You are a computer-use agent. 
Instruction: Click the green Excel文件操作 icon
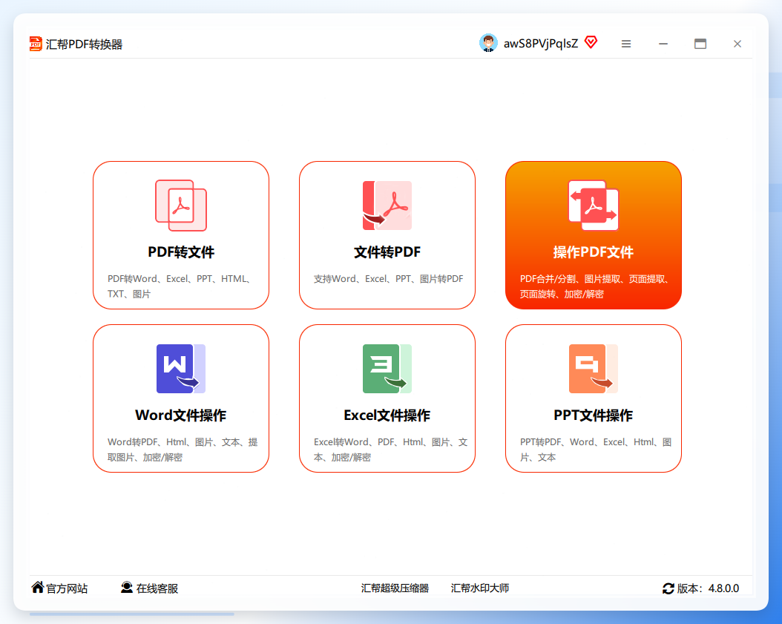pos(387,369)
